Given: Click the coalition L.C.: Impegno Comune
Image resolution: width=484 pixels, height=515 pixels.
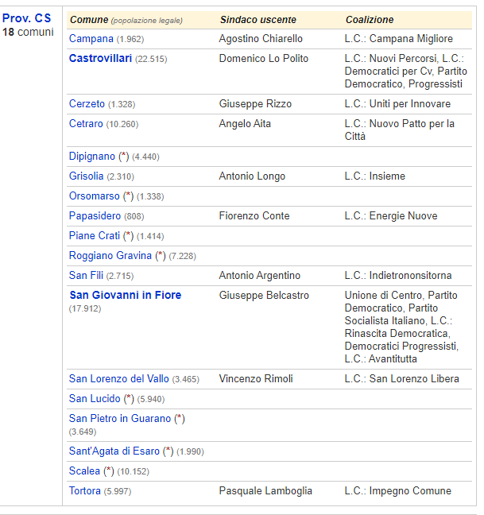Looking at the screenshot, I should point(398,491).
